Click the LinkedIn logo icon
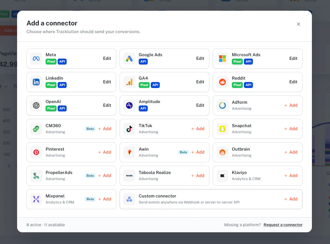The image size is (330, 244). [36, 82]
